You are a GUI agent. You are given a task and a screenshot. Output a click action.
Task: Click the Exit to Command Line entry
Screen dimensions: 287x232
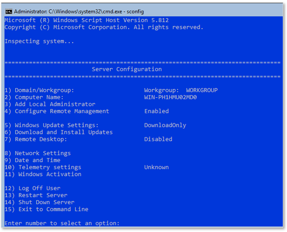(x=47, y=209)
